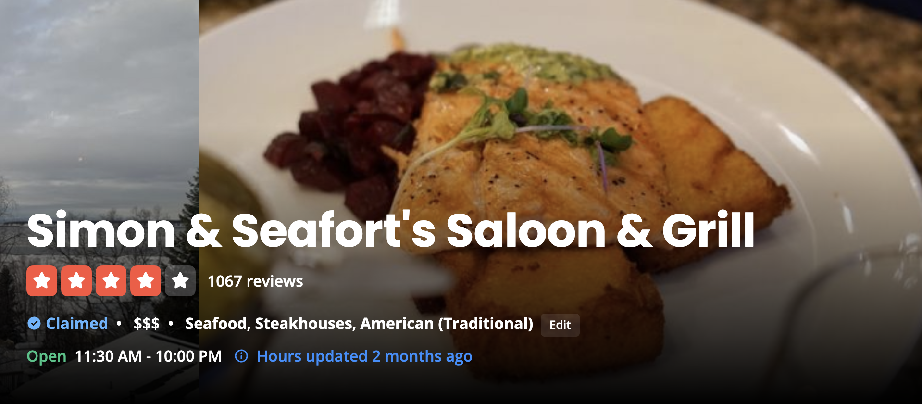Click the Edit button next to categories

tap(560, 325)
